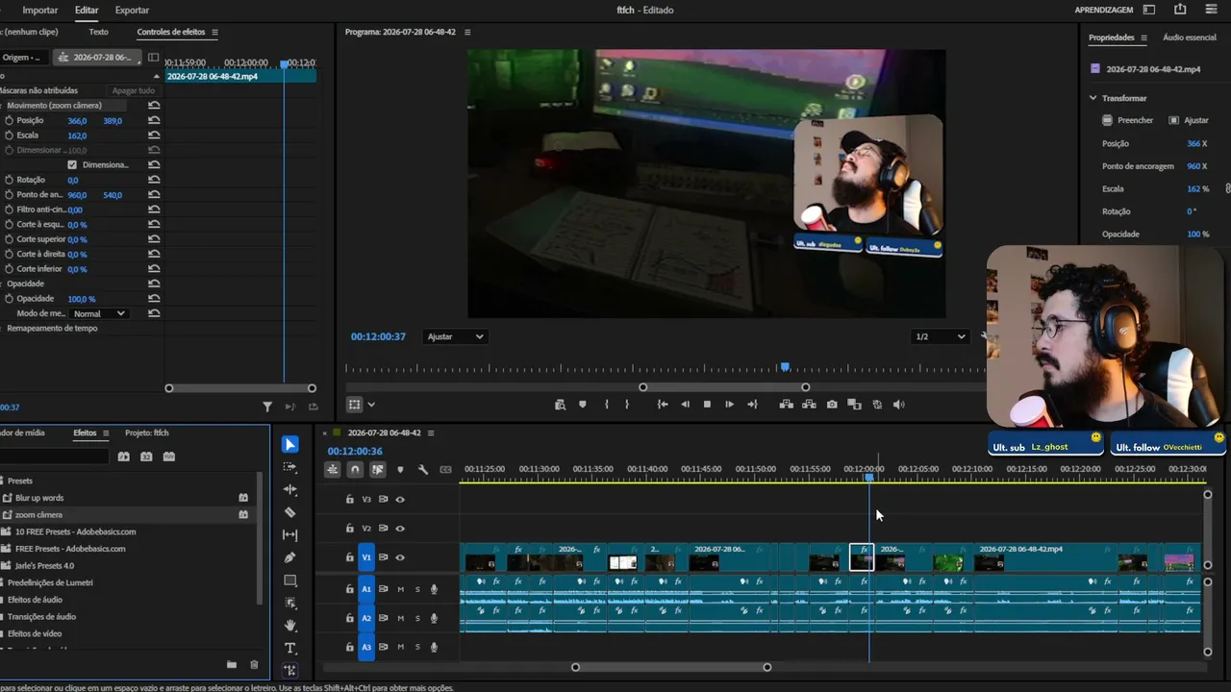Click the Extract button in Program monitor

809,405
